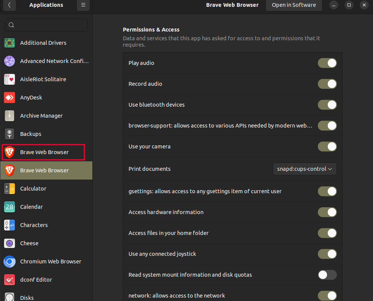Click the dconf Editor icon
373x301 pixels.
[10, 280]
